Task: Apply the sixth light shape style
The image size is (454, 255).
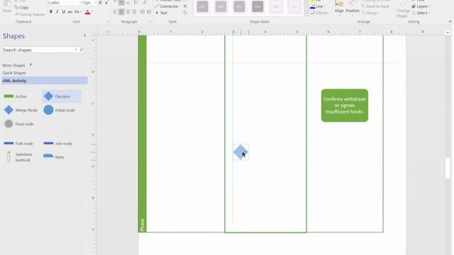Action: [294, 6]
